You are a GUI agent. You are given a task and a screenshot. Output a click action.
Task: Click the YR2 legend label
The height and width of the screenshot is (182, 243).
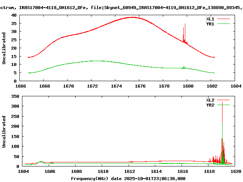click(210, 105)
